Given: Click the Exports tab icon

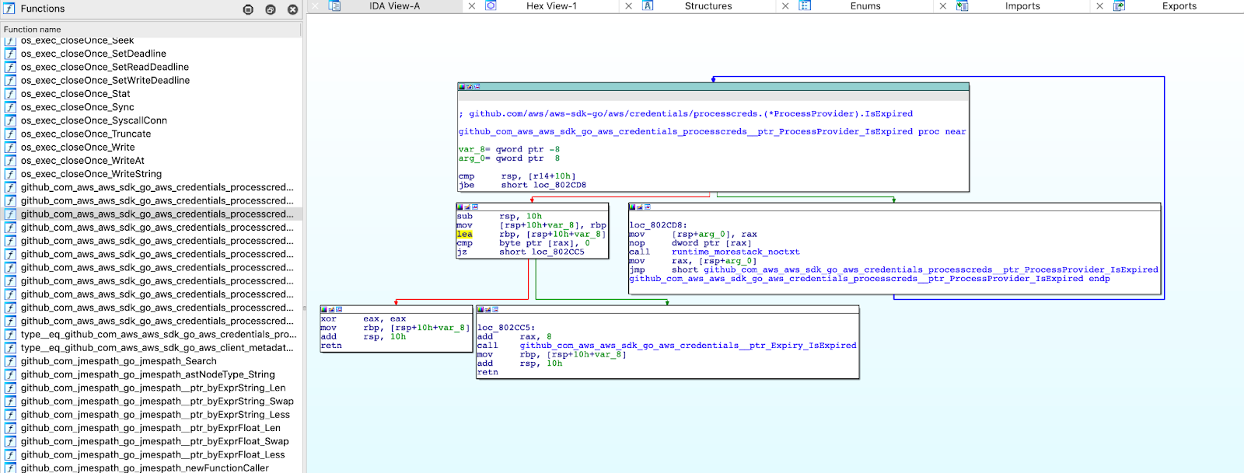Looking at the screenshot, I should [x=1119, y=6].
